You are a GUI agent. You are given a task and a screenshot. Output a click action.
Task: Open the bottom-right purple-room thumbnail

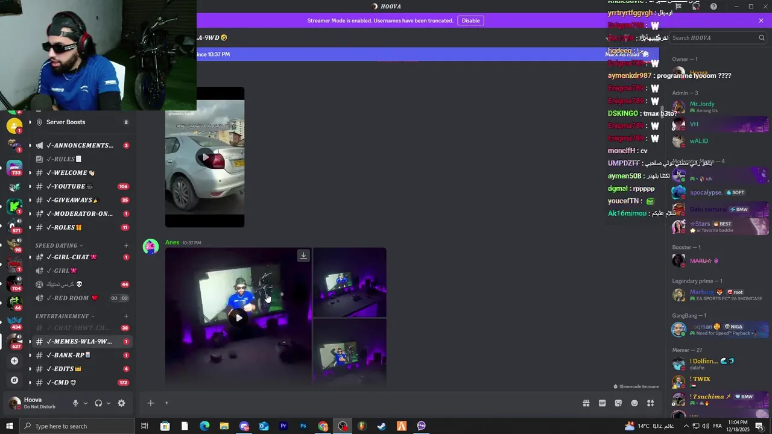(350, 351)
